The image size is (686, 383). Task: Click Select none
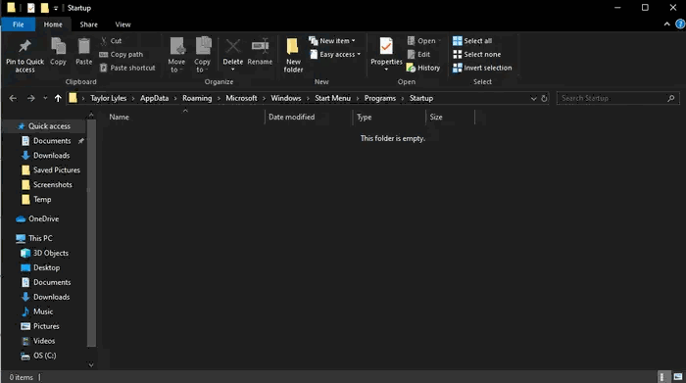477,54
